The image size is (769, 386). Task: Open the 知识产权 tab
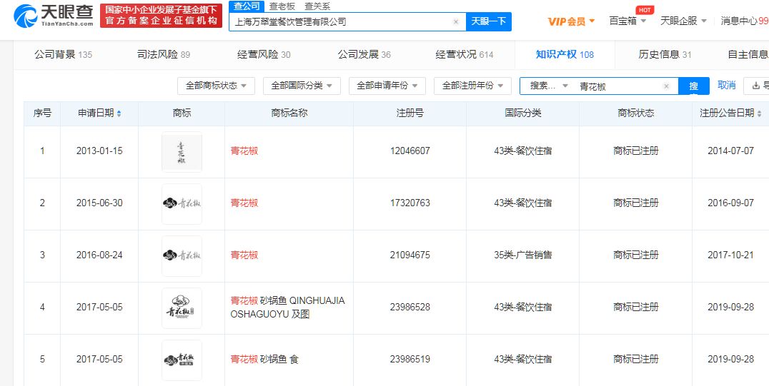click(565, 54)
